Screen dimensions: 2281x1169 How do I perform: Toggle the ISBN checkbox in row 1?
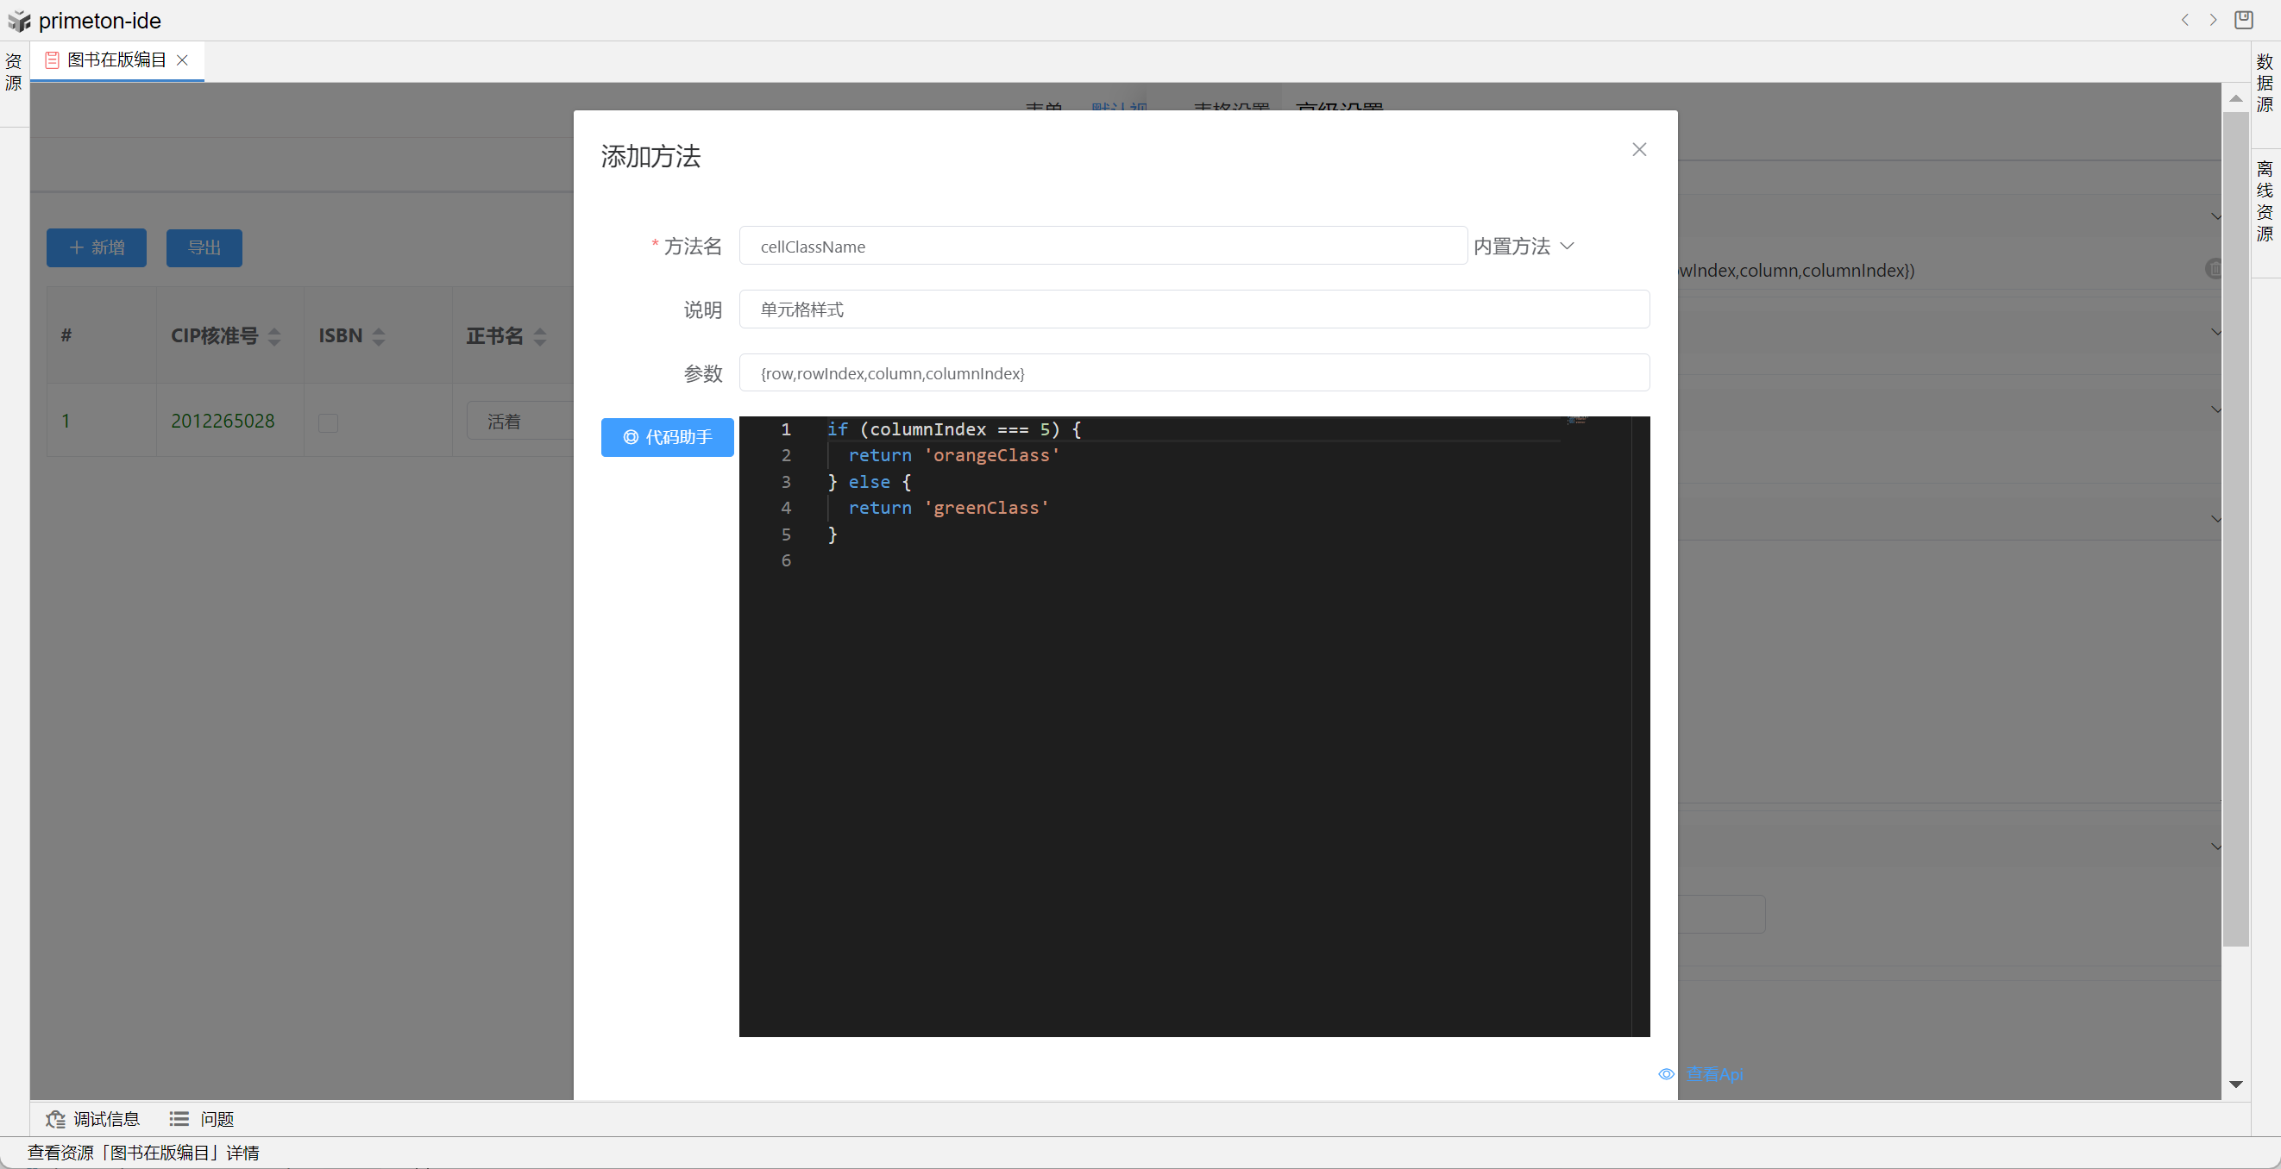[329, 423]
